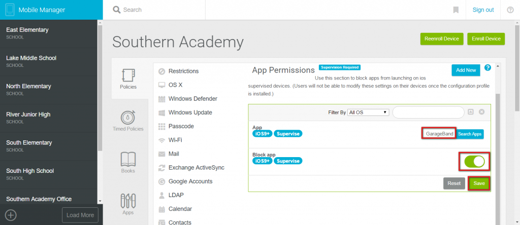The height and width of the screenshot is (225, 520).
Task: Click the filter text input field
Action: point(428,113)
